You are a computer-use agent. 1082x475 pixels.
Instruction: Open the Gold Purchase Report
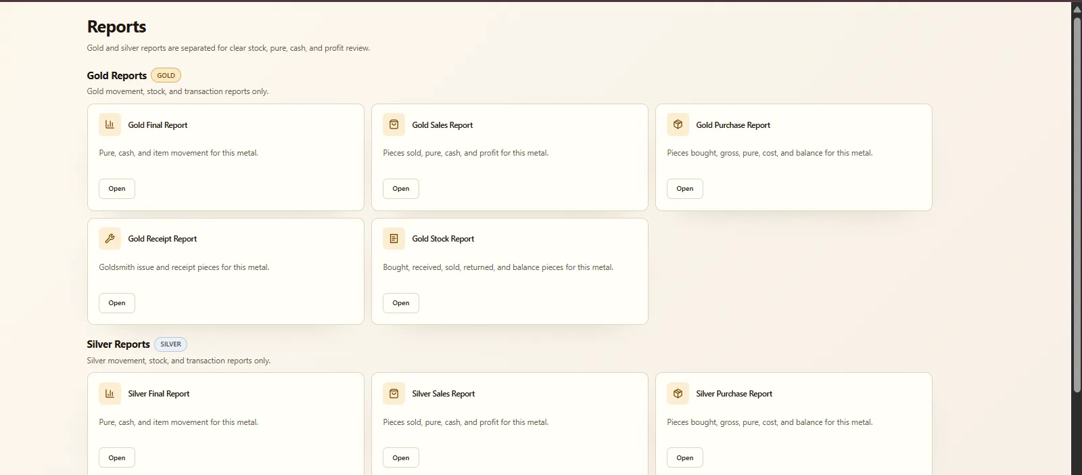click(685, 189)
